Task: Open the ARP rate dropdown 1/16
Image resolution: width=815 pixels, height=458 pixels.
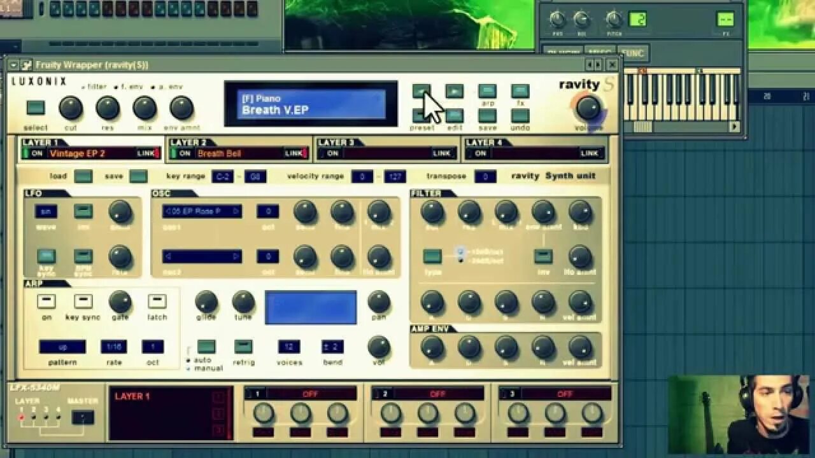Action: click(x=114, y=347)
